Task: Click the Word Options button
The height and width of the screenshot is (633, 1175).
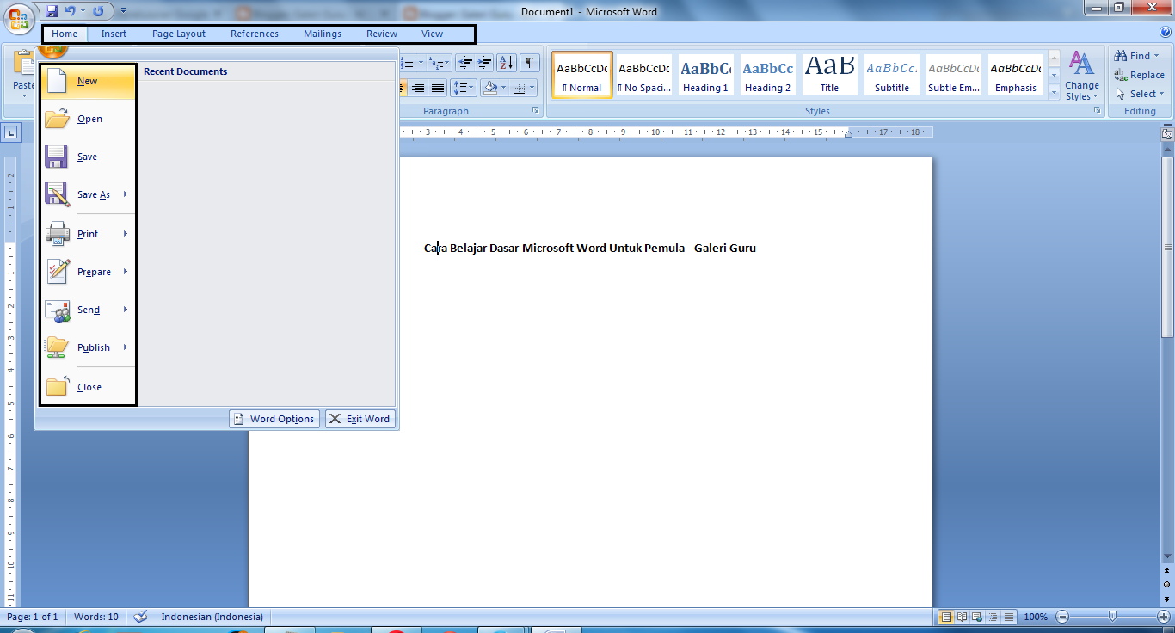Action: click(x=274, y=419)
